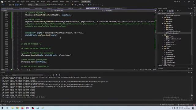Click code line 313 mRenderer.Update call

(x=47, y=55)
